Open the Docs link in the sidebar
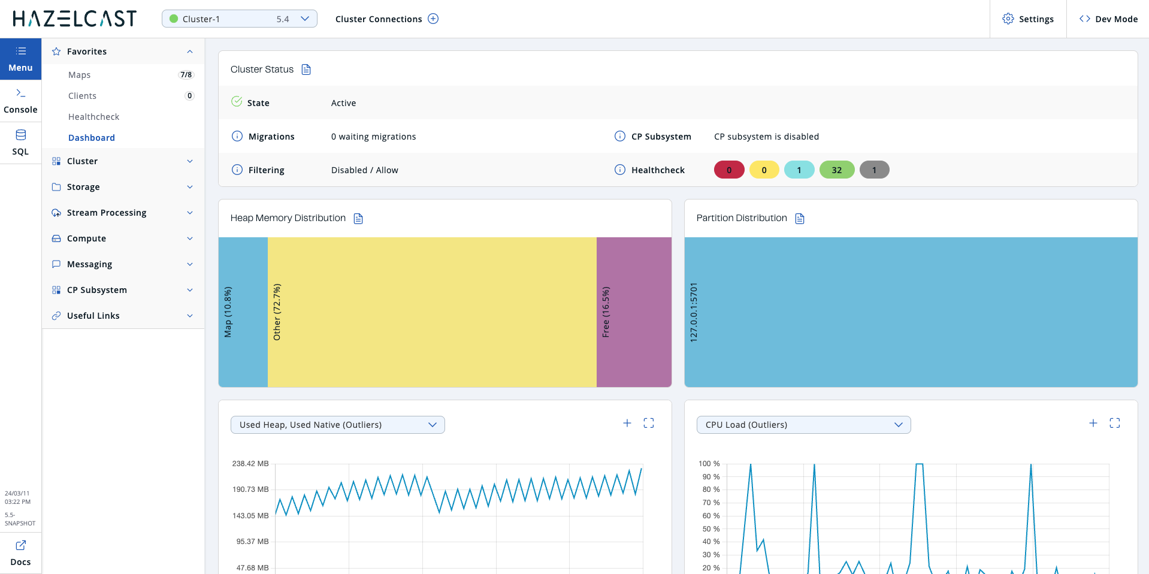Viewport: 1149px width, 574px height. (x=20, y=552)
